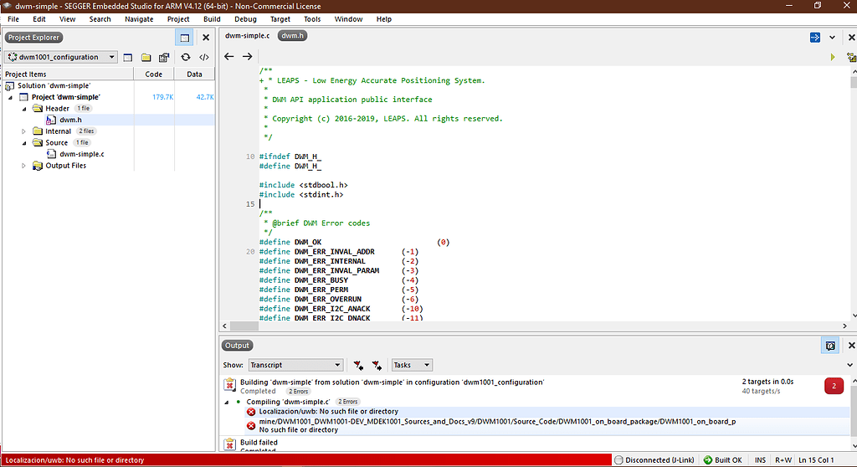The width and height of the screenshot is (857, 467).
Task: Select dwm-simple.c file in the tree
Action: coord(81,154)
